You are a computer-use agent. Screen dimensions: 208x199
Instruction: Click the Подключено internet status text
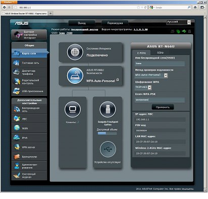[97, 55]
